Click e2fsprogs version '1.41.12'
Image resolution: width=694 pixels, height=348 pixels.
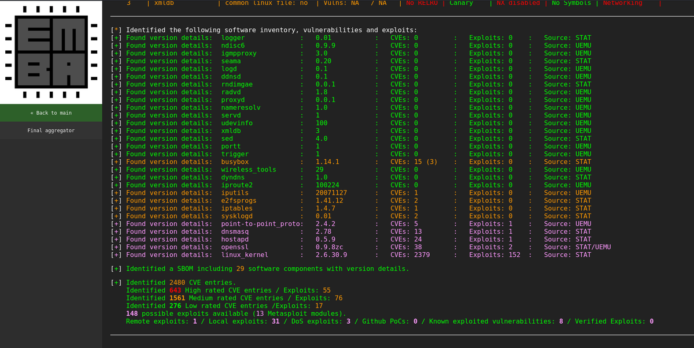[x=330, y=200]
